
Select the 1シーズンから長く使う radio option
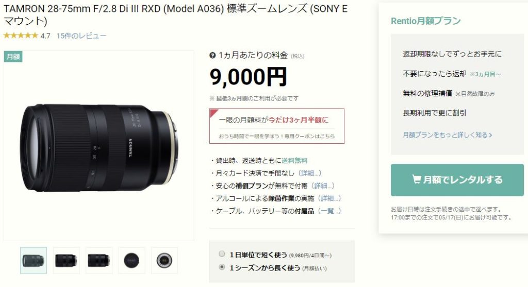[x=222, y=267]
